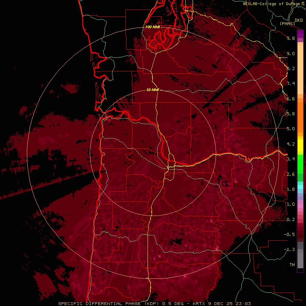Select the 4.2 value on the scale
The width and height of the screenshot is (306, 306).
(x=291, y=144)
